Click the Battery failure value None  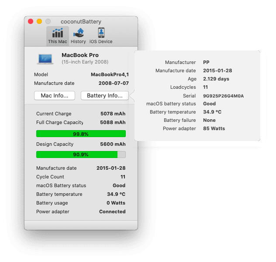click(209, 120)
